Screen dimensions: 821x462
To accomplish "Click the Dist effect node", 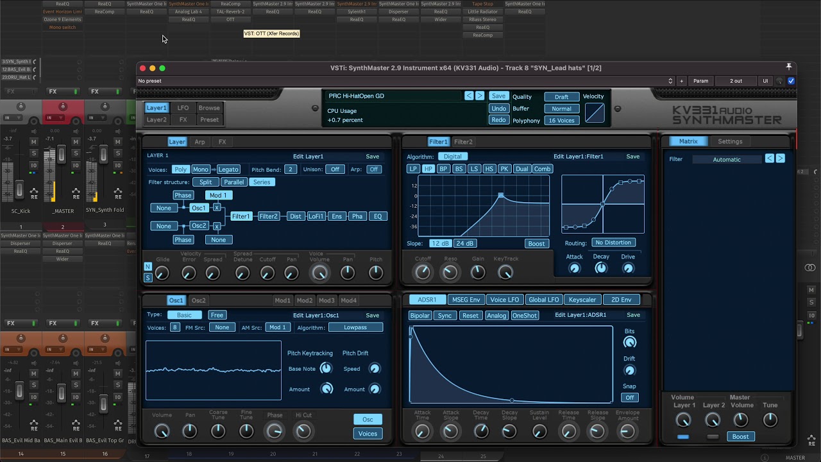I will pos(295,216).
